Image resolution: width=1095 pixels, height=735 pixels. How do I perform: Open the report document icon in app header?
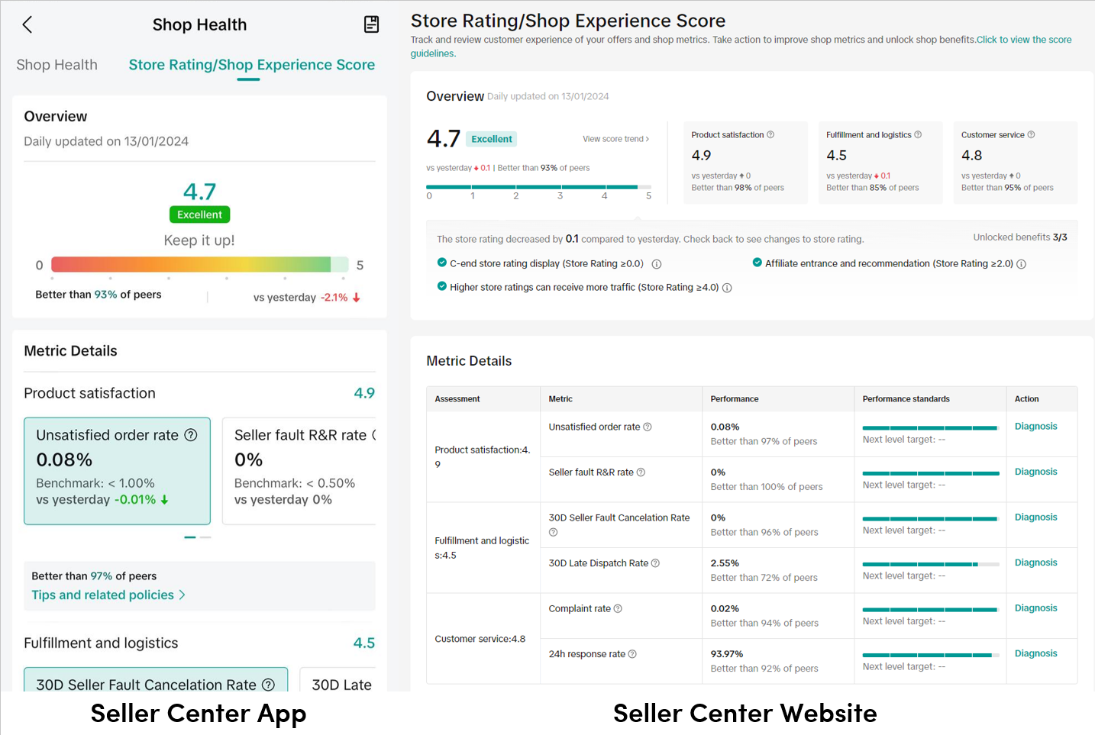371,24
